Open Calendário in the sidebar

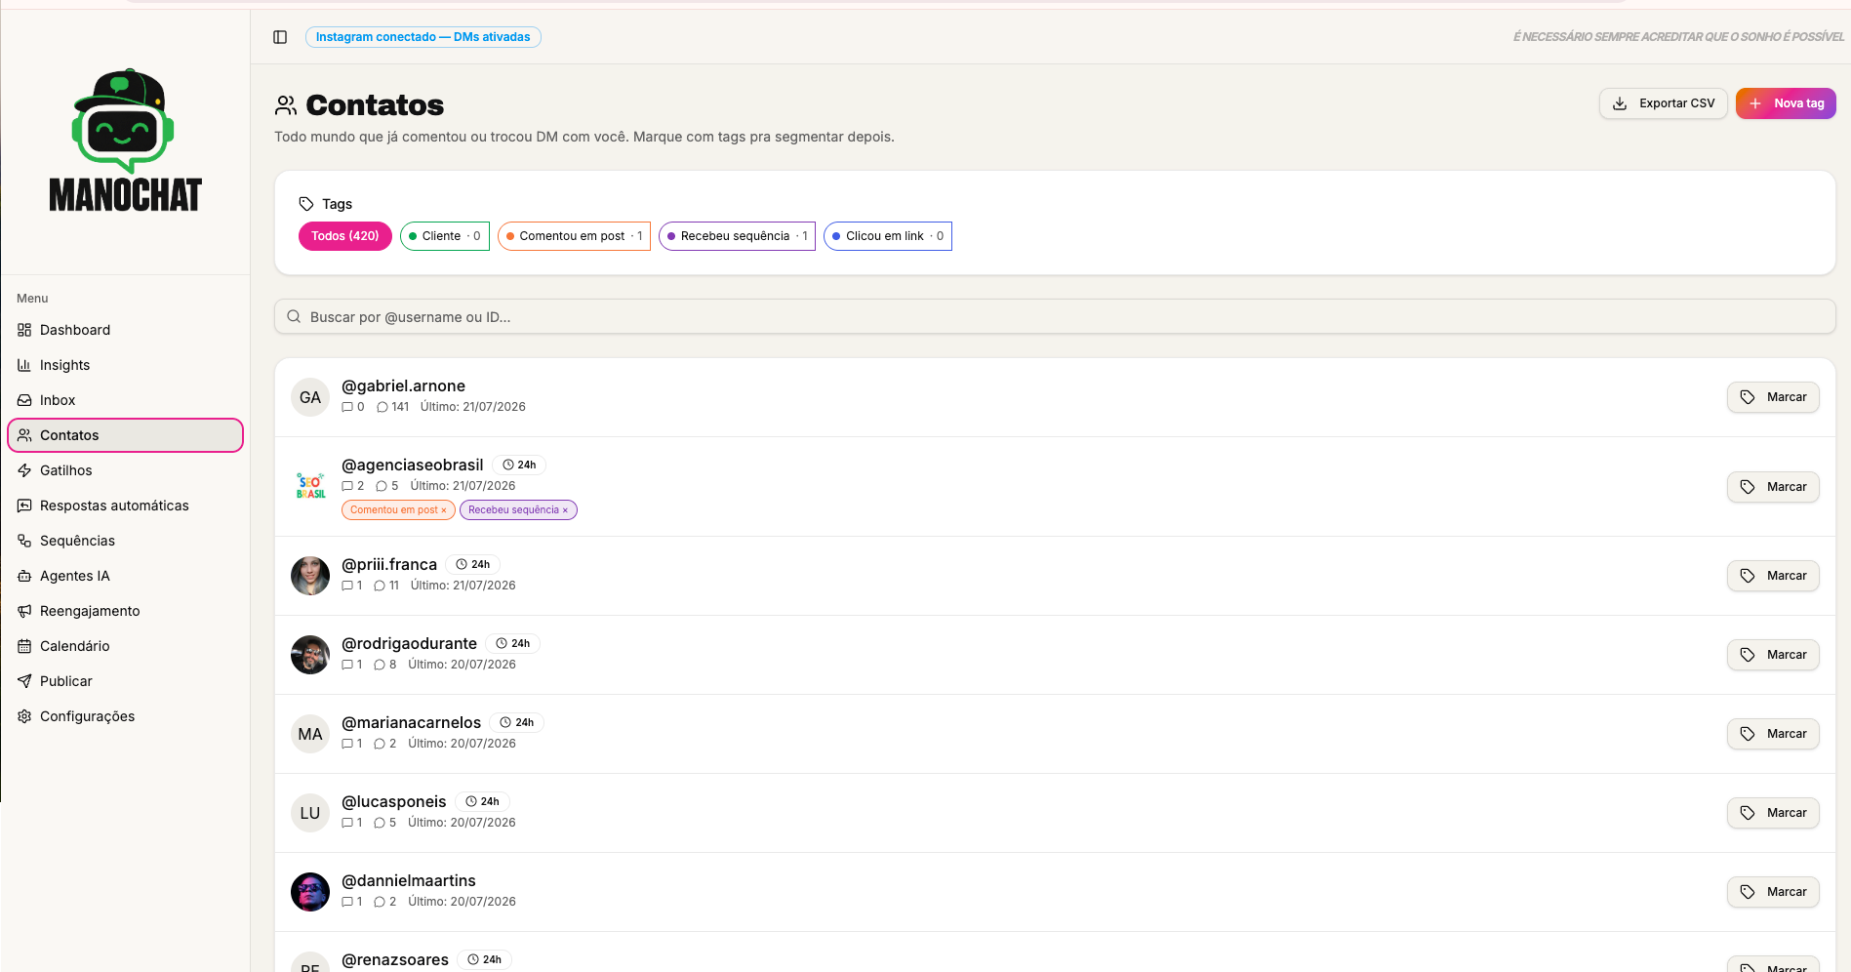click(125, 646)
